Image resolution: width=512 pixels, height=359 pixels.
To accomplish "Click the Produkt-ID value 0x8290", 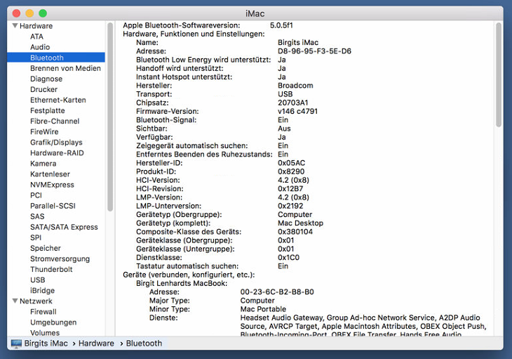I will click(x=291, y=171).
